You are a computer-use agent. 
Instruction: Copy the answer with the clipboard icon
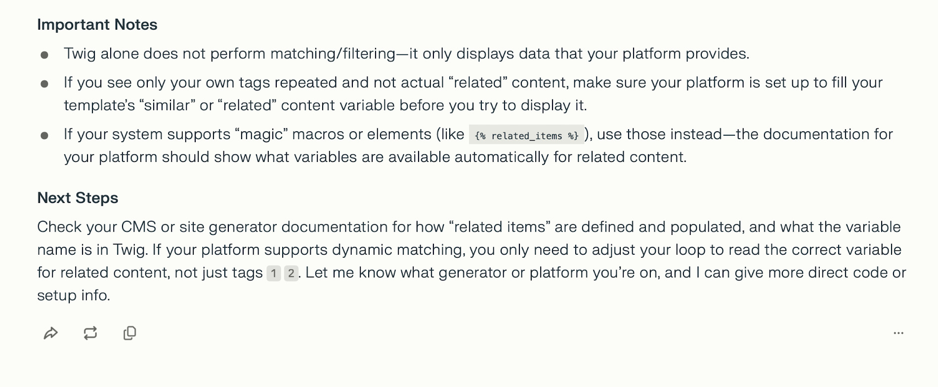129,333
